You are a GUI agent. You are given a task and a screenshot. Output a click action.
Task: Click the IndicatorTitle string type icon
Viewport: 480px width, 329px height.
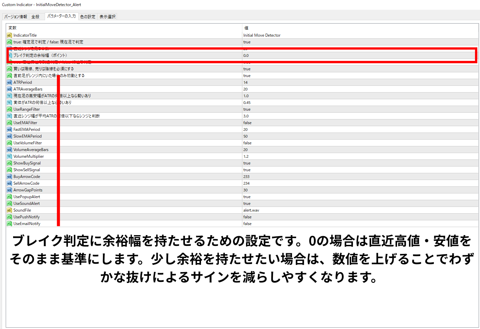click(x=9, y=35)
